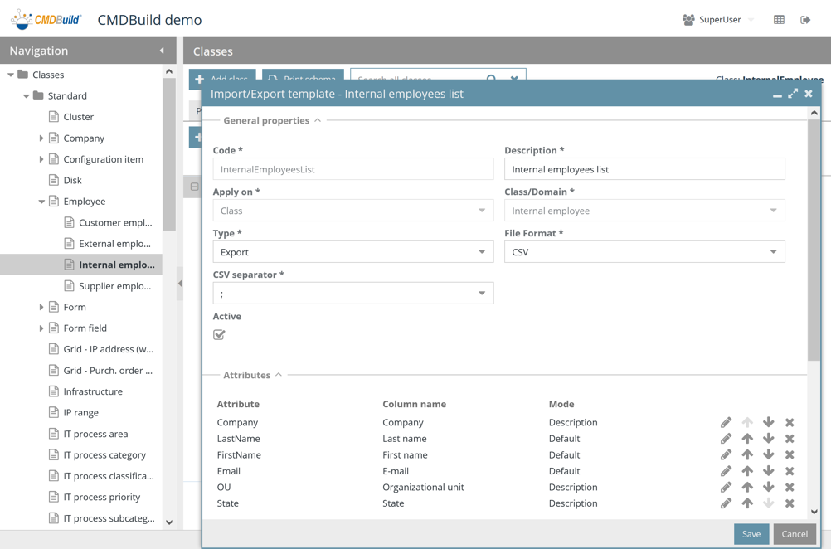Click the Cancel button
Screen dimensions: 831x549
pyautogui.click(x=794, y=534)
